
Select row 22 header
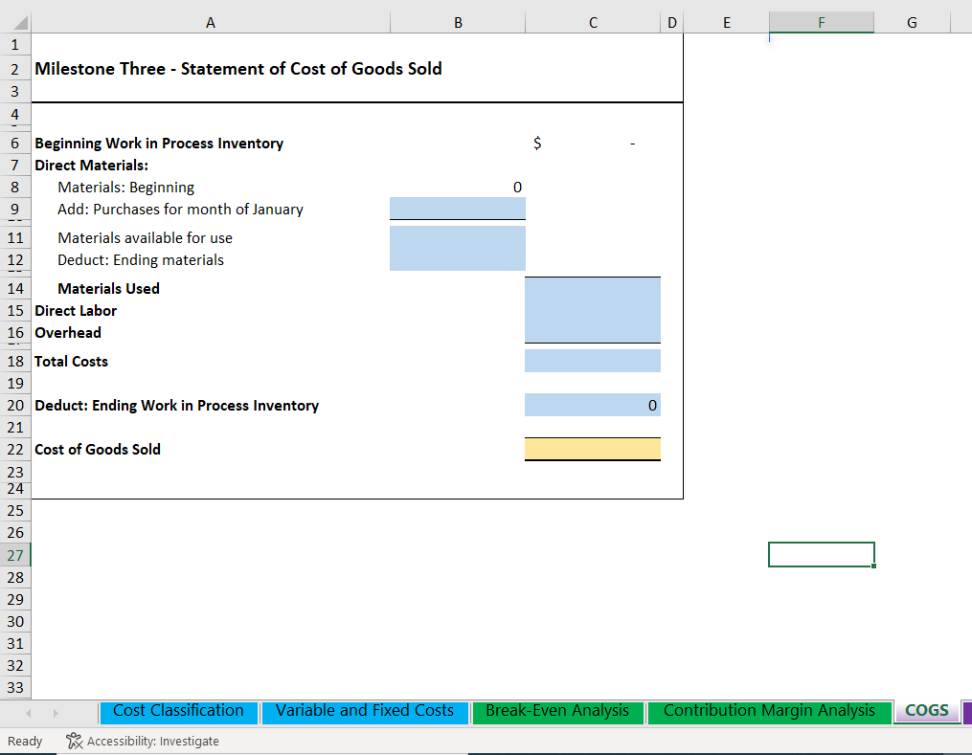click(x=15, y=450)
